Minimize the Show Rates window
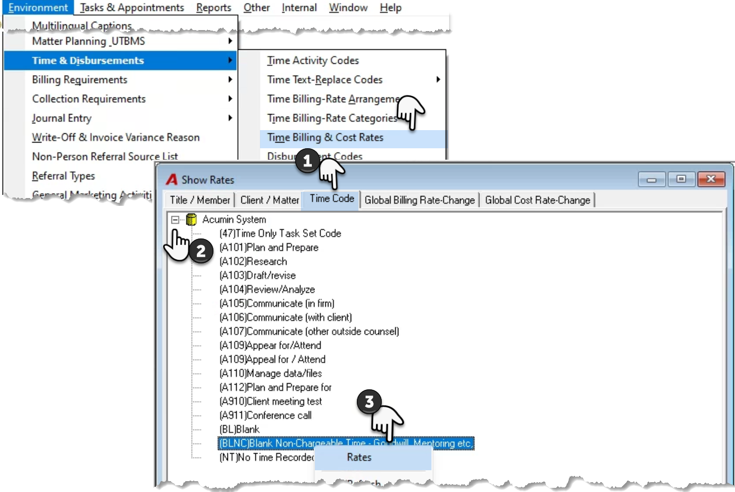735x492 pixels. tap(652, 179)
